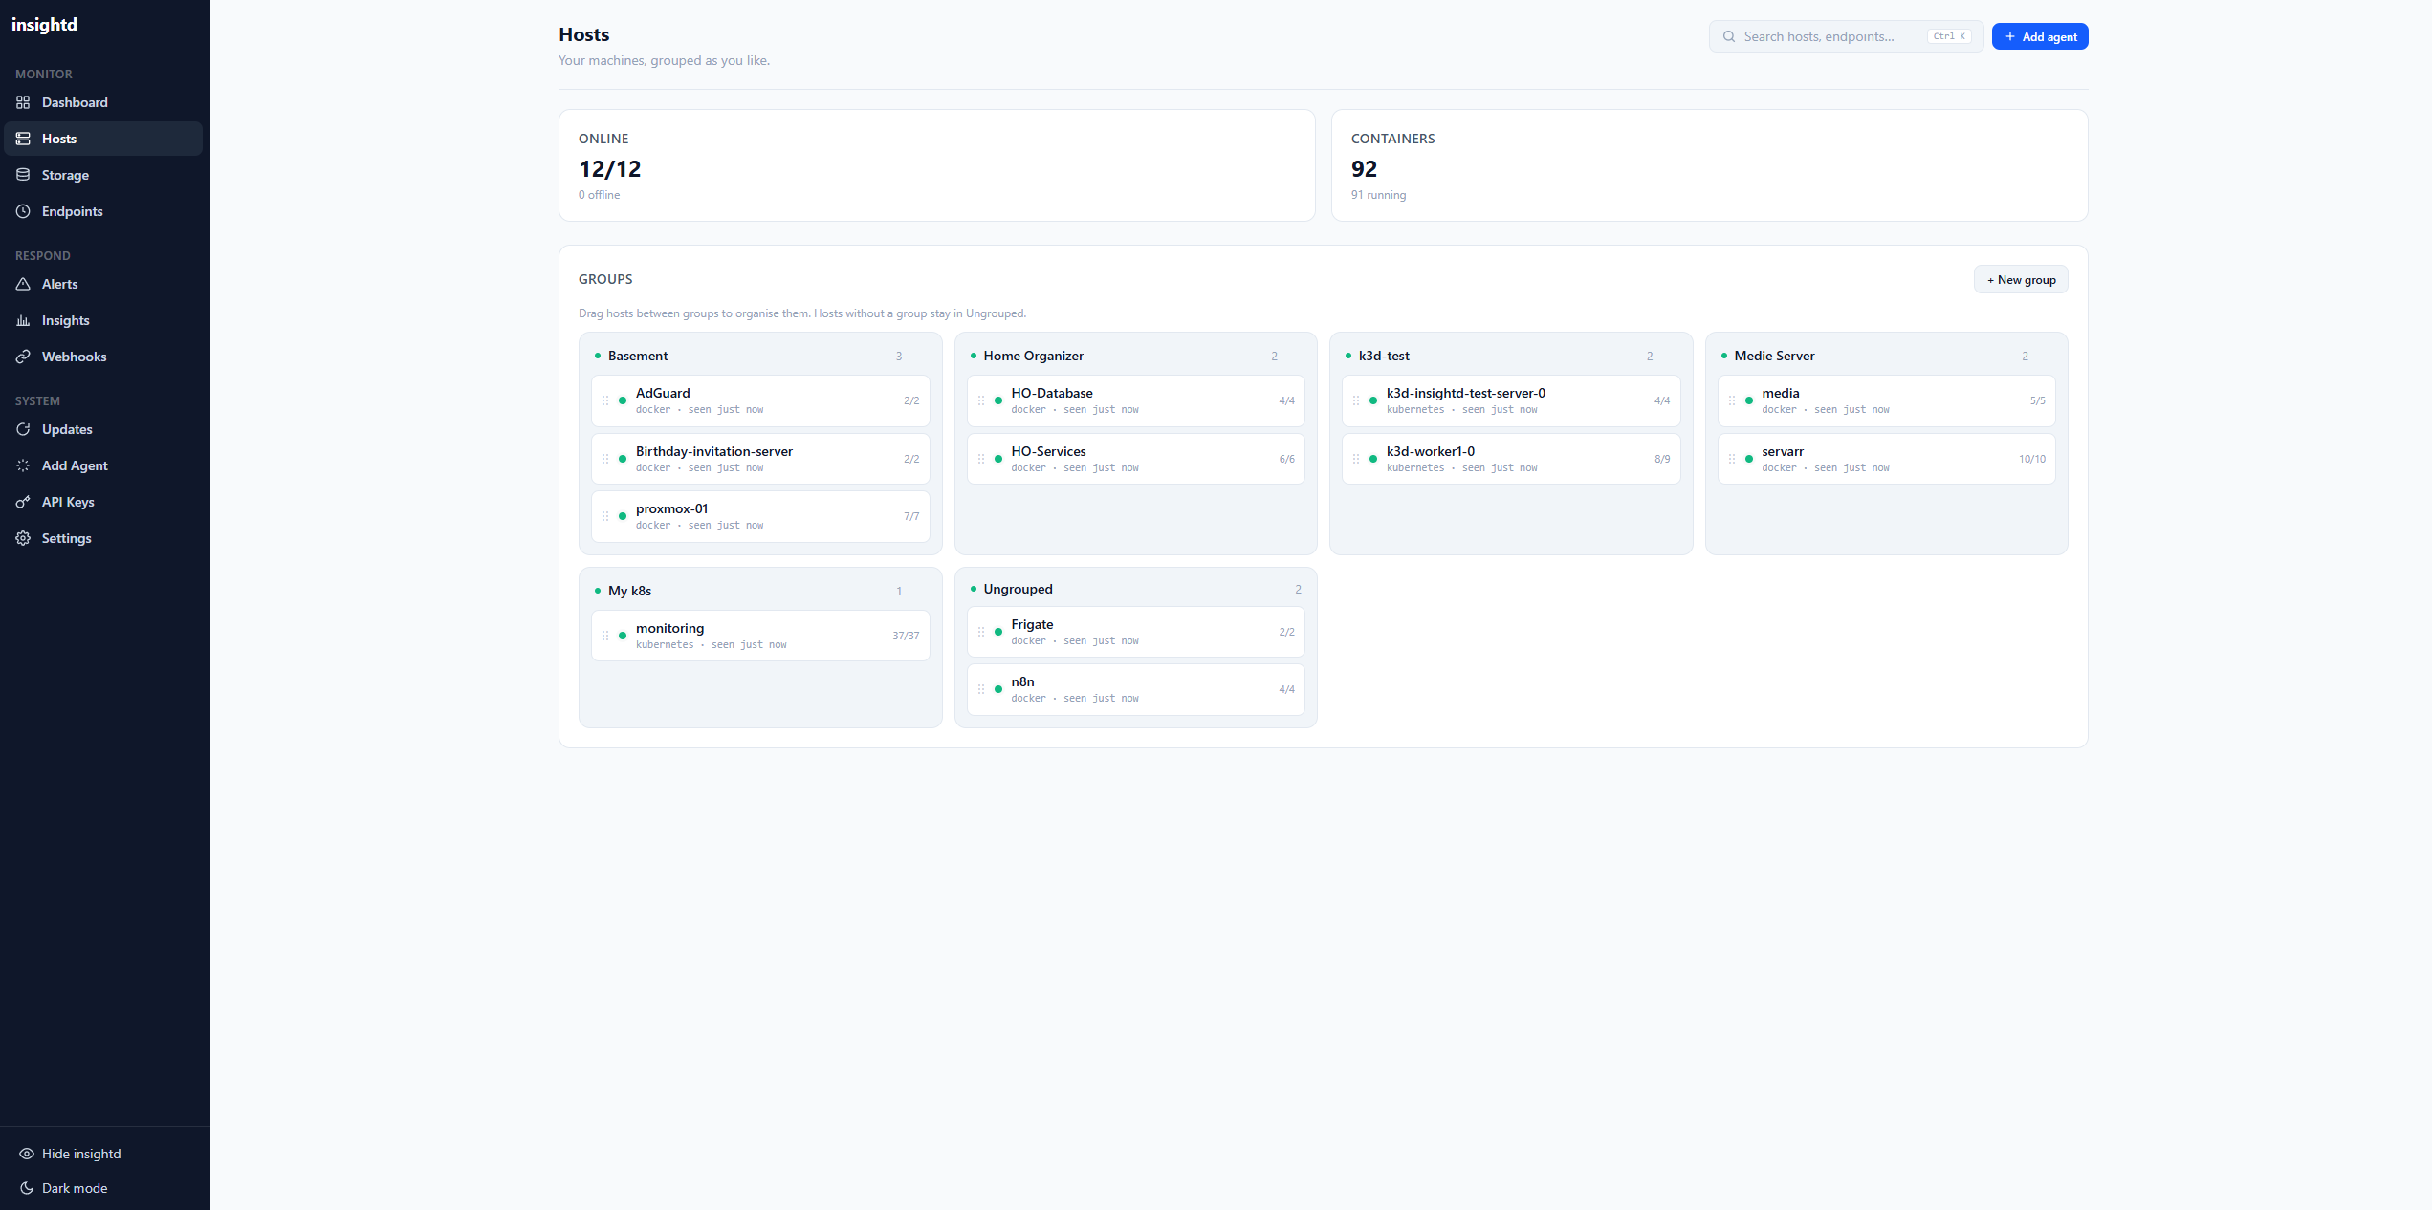Open the n8n host name
Image resolution: width=2432 pixels, height=1210 pixels.
pyautogui.click(x=1022, y=681)
